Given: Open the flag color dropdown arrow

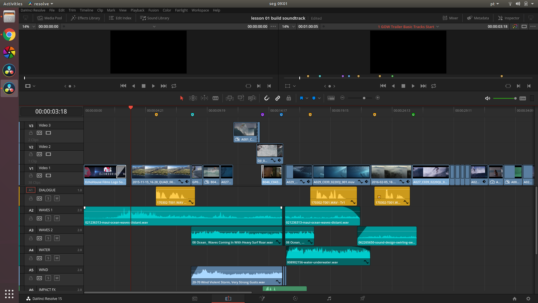Looking at the screenshot, I should [307, 98].
